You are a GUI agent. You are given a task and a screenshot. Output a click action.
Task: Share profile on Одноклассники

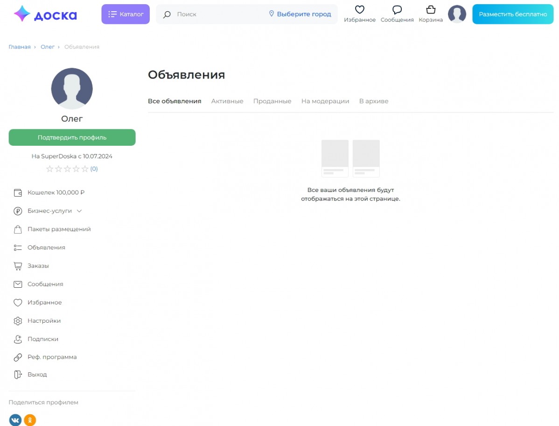tap(30, 419)
